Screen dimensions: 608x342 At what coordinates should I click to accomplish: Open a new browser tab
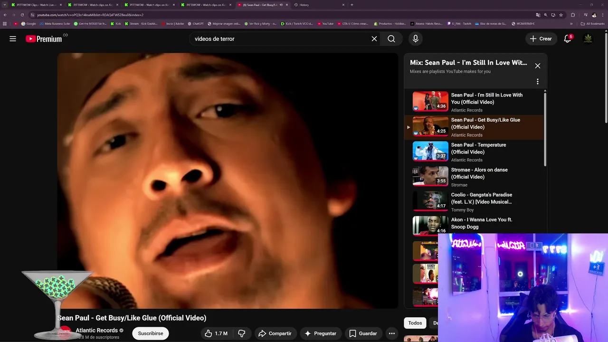point(352,5)
